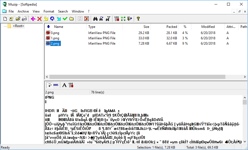Screen dimensions: 248x150
Task: Open preview pane tools settings icon
Action: [71, 85]
